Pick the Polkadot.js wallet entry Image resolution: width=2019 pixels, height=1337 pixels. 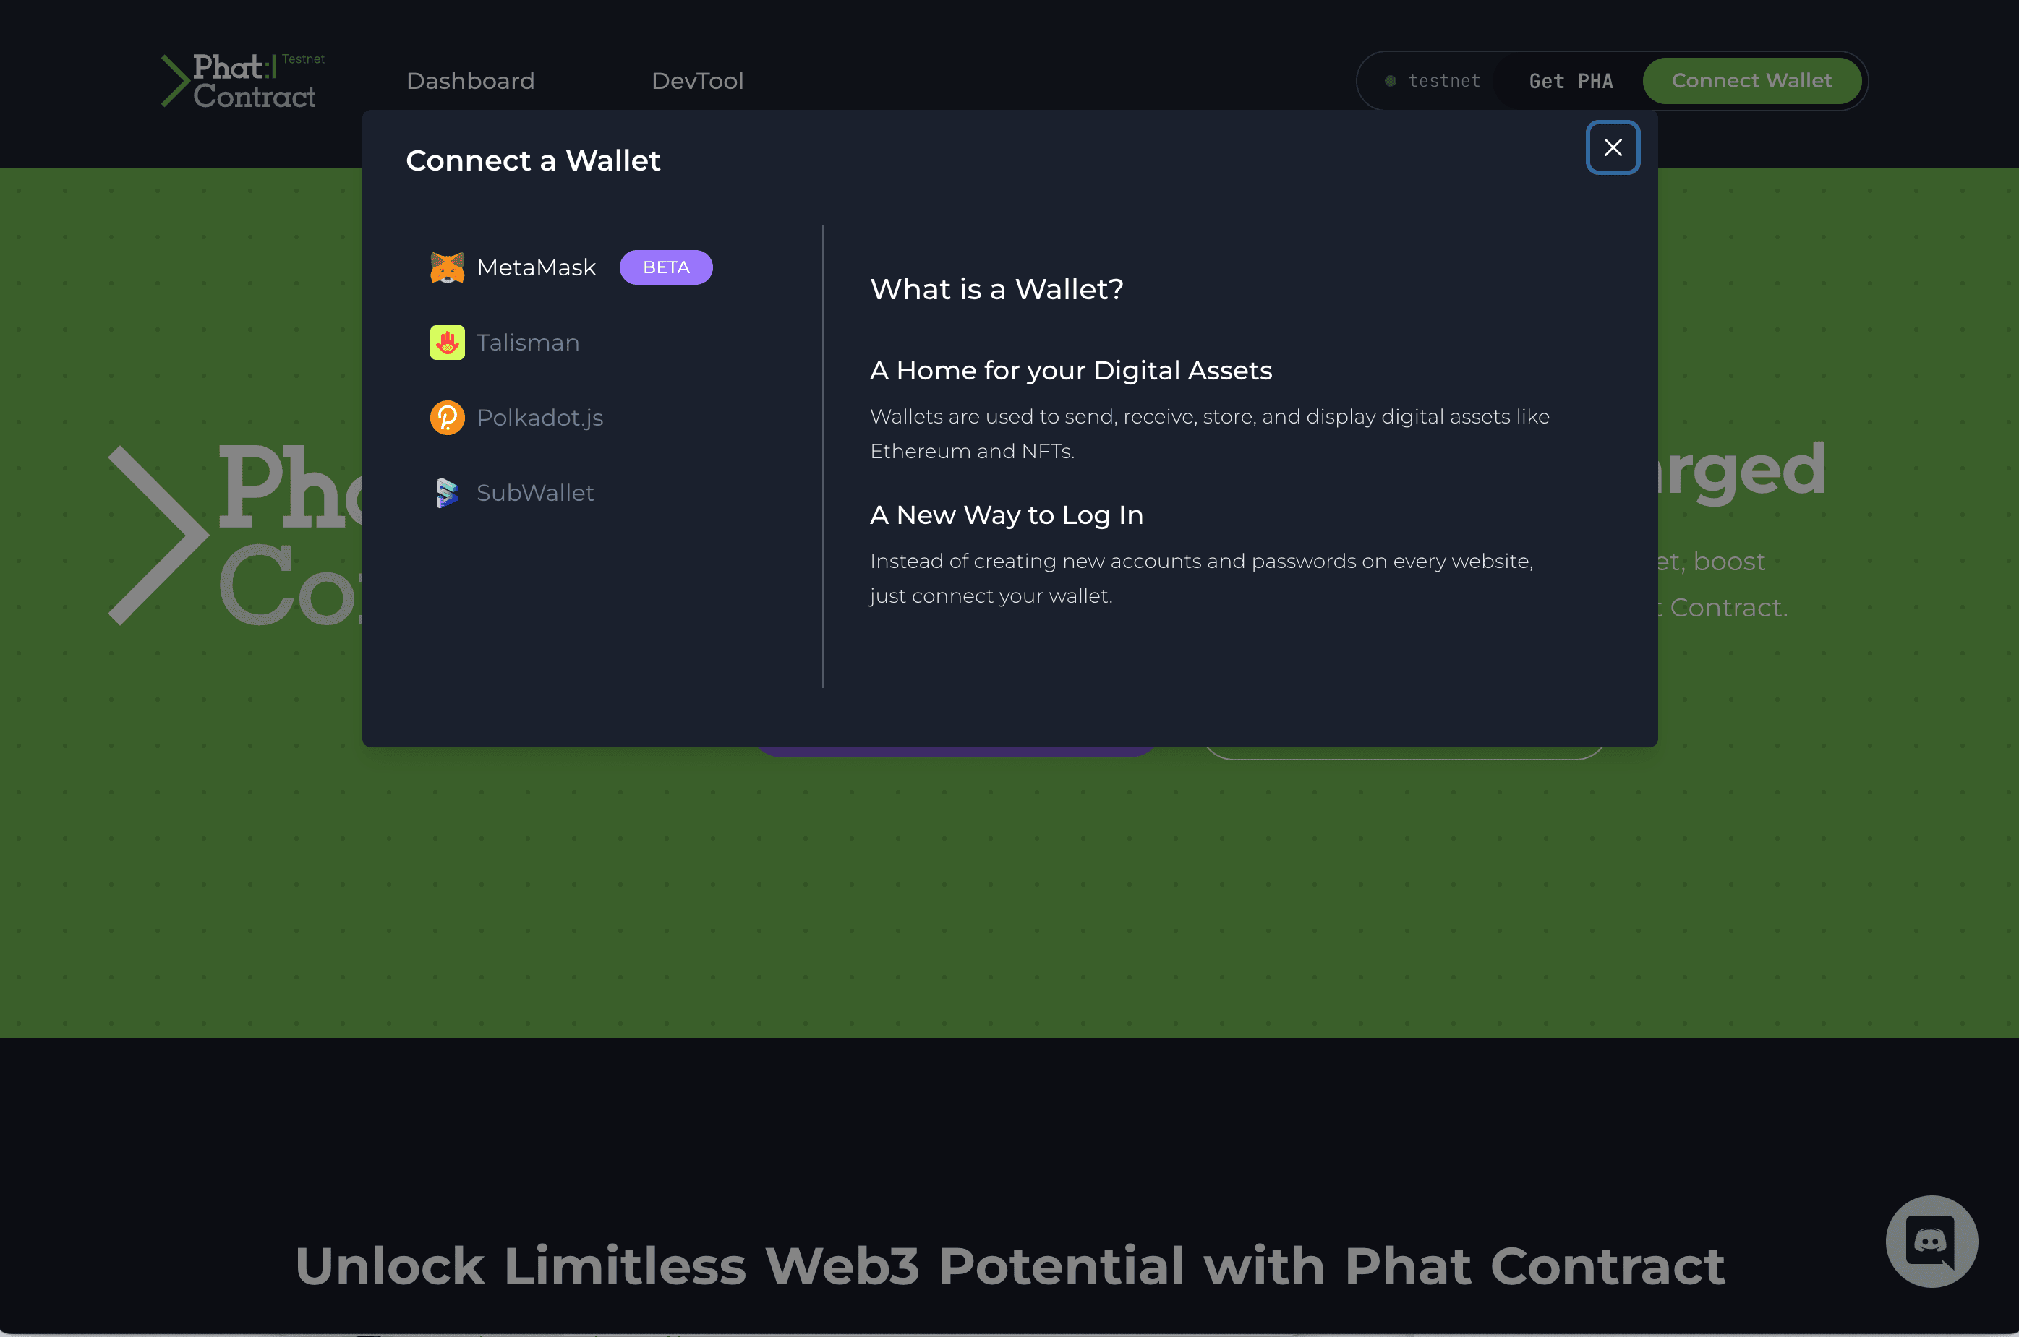tap(539, 418)
